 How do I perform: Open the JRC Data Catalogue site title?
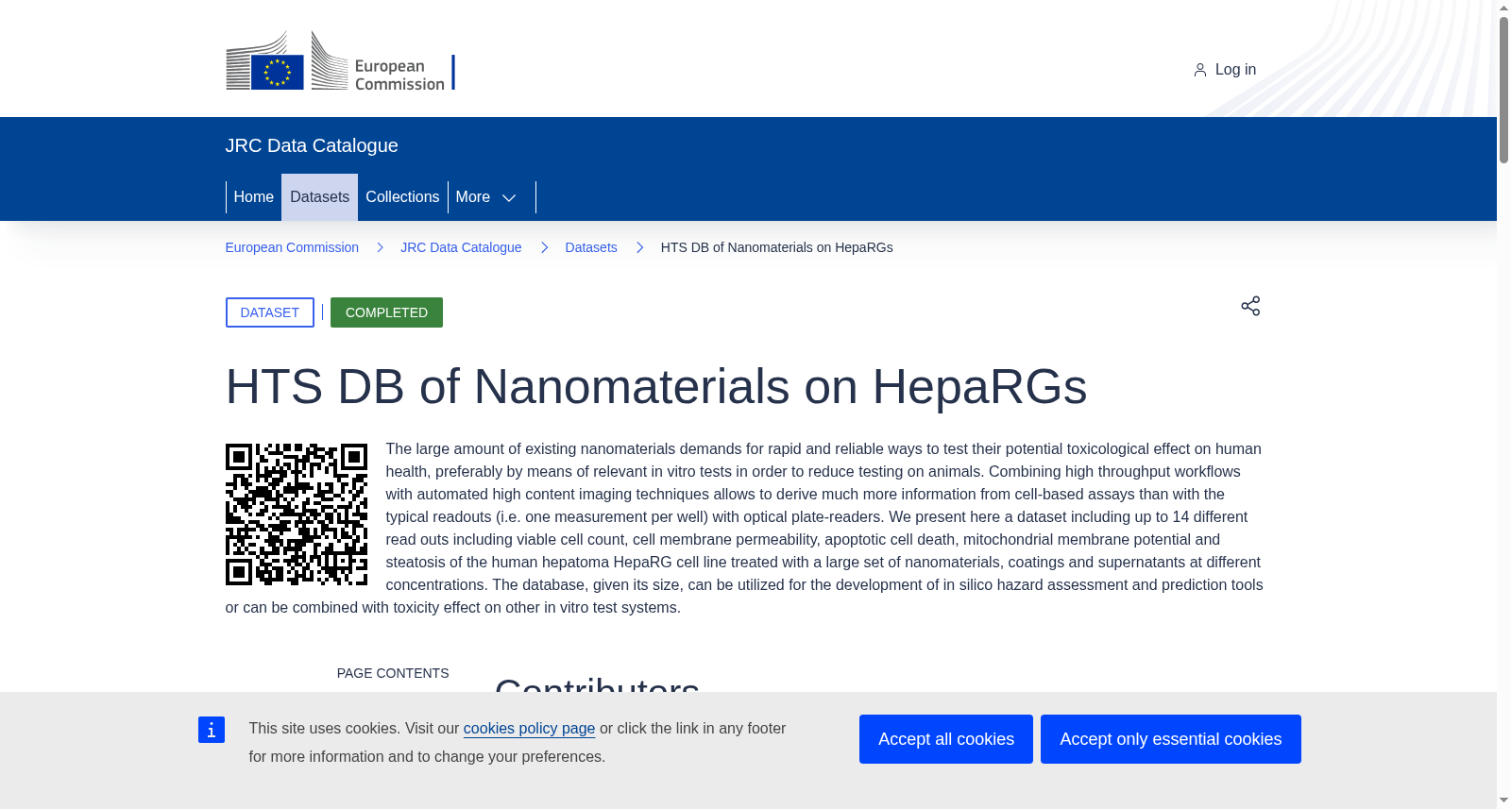[312, 145]
